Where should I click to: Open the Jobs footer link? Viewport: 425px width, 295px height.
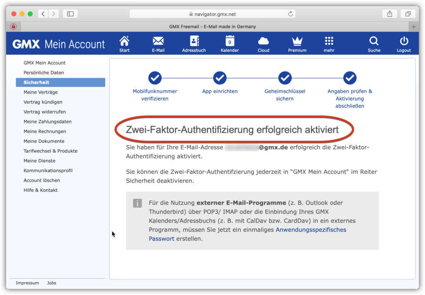click(51, 283)
